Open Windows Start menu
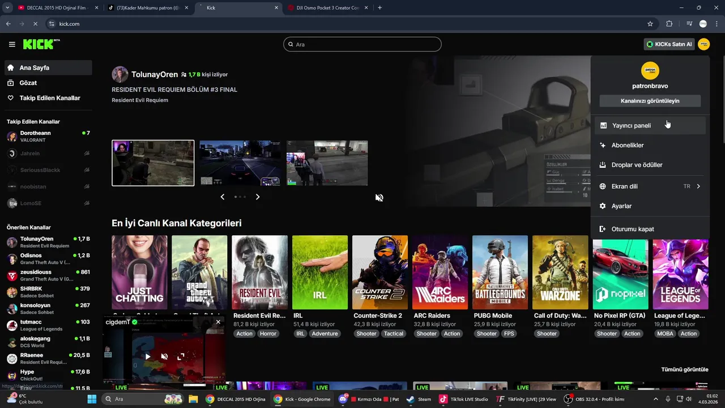Screen dimensions: 725x408 92,399
